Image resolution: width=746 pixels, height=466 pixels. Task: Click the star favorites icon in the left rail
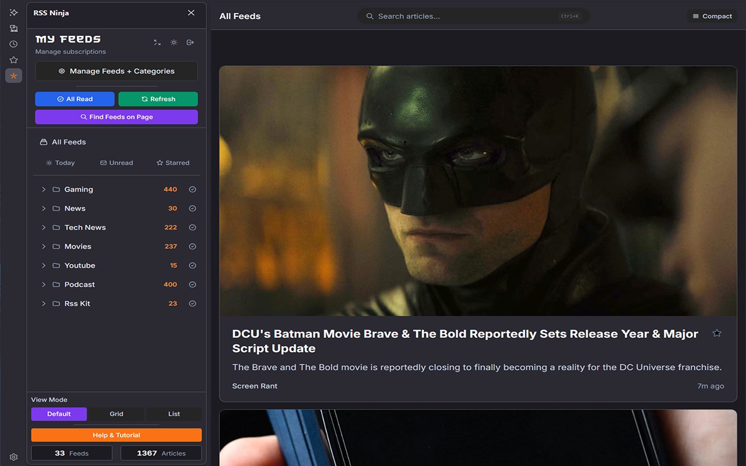click(x=13, y=59)
